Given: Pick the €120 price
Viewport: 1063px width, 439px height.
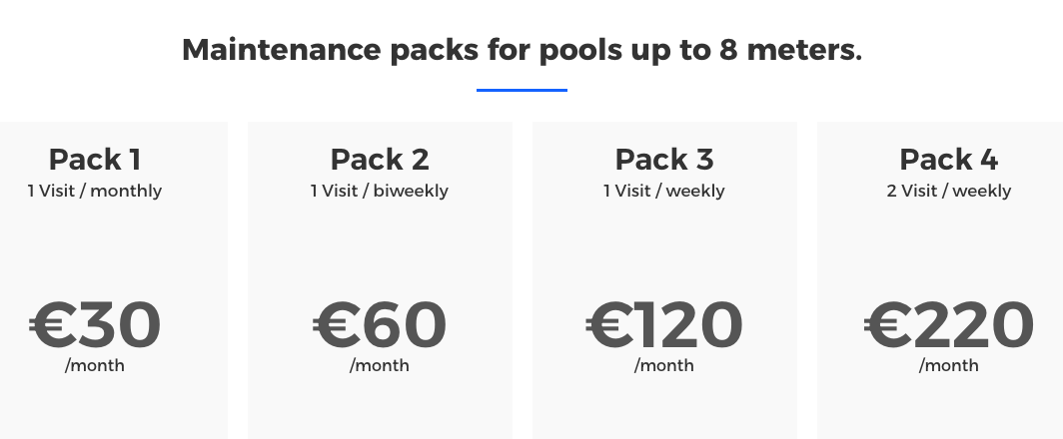Looking at the screenshot, I should 664,325.
